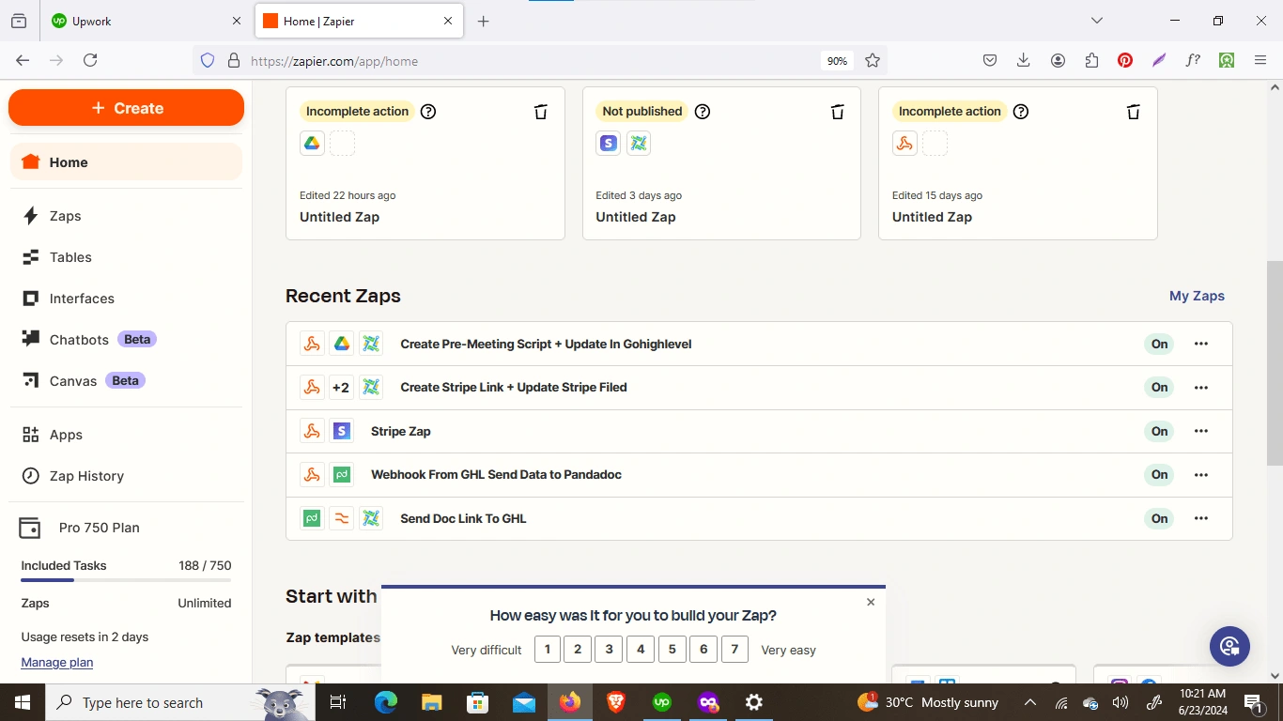Viewport: 1283px width, 721px height.
Task: Rate zap building ease as 1
Action: pyautogui.click(x=547, y=649)
